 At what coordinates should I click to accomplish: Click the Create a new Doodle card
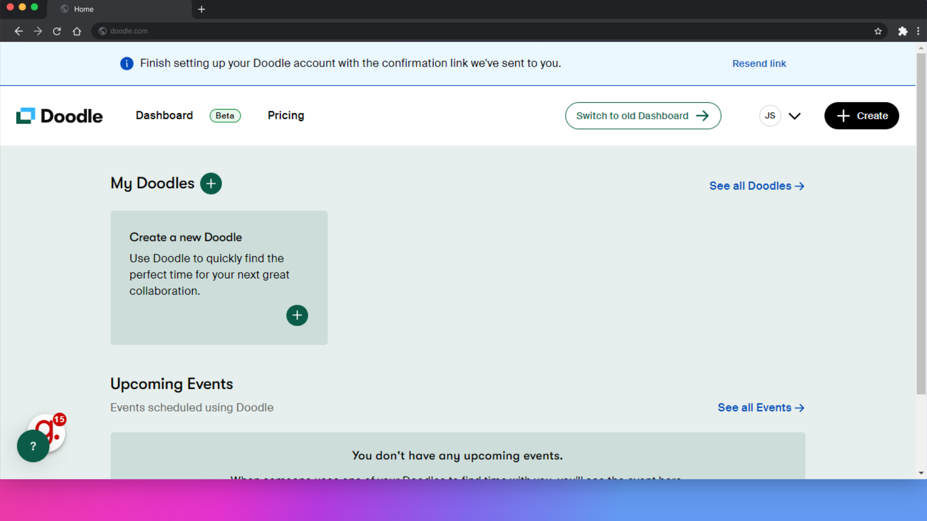(x=219, y=277)
